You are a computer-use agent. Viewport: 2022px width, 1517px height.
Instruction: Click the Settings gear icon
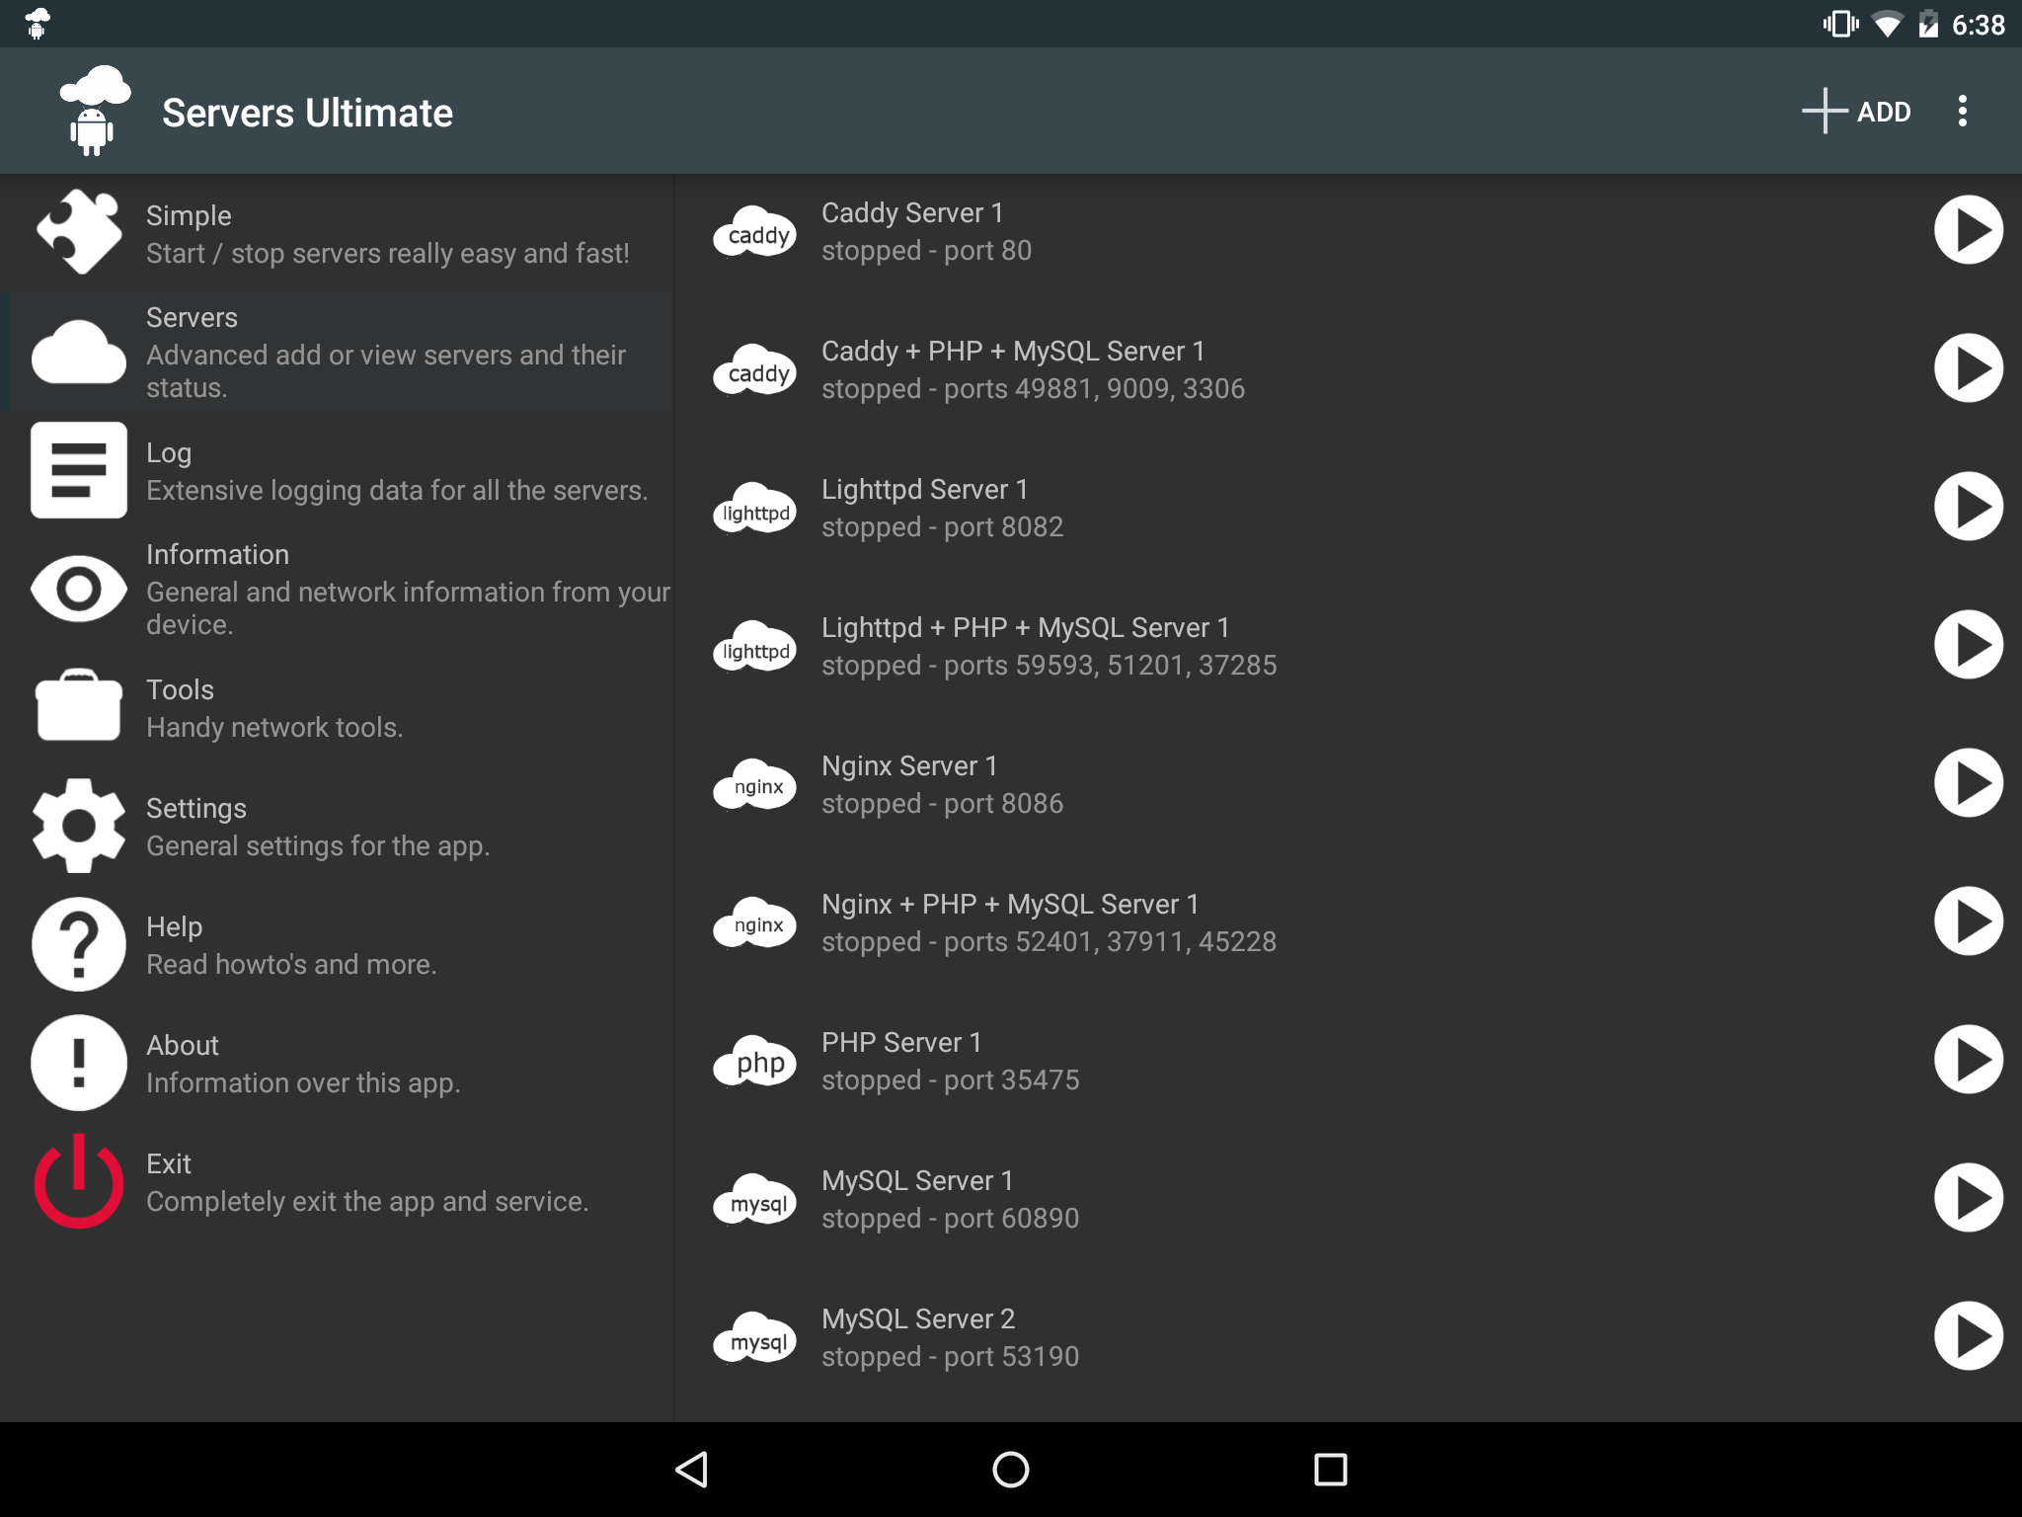(79, 826)
